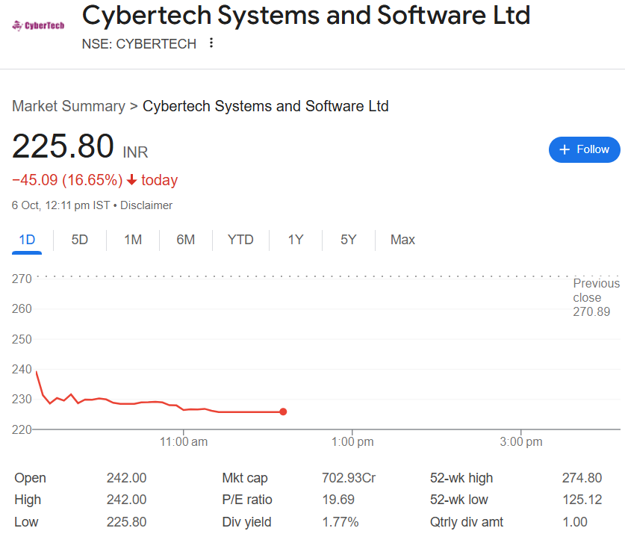
Task: Click the Disclaimer link
Action: [146, 205]
